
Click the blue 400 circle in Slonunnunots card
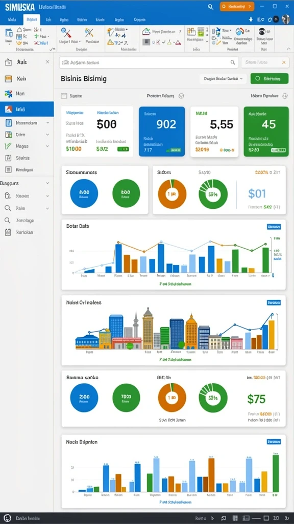pos(84,193)
